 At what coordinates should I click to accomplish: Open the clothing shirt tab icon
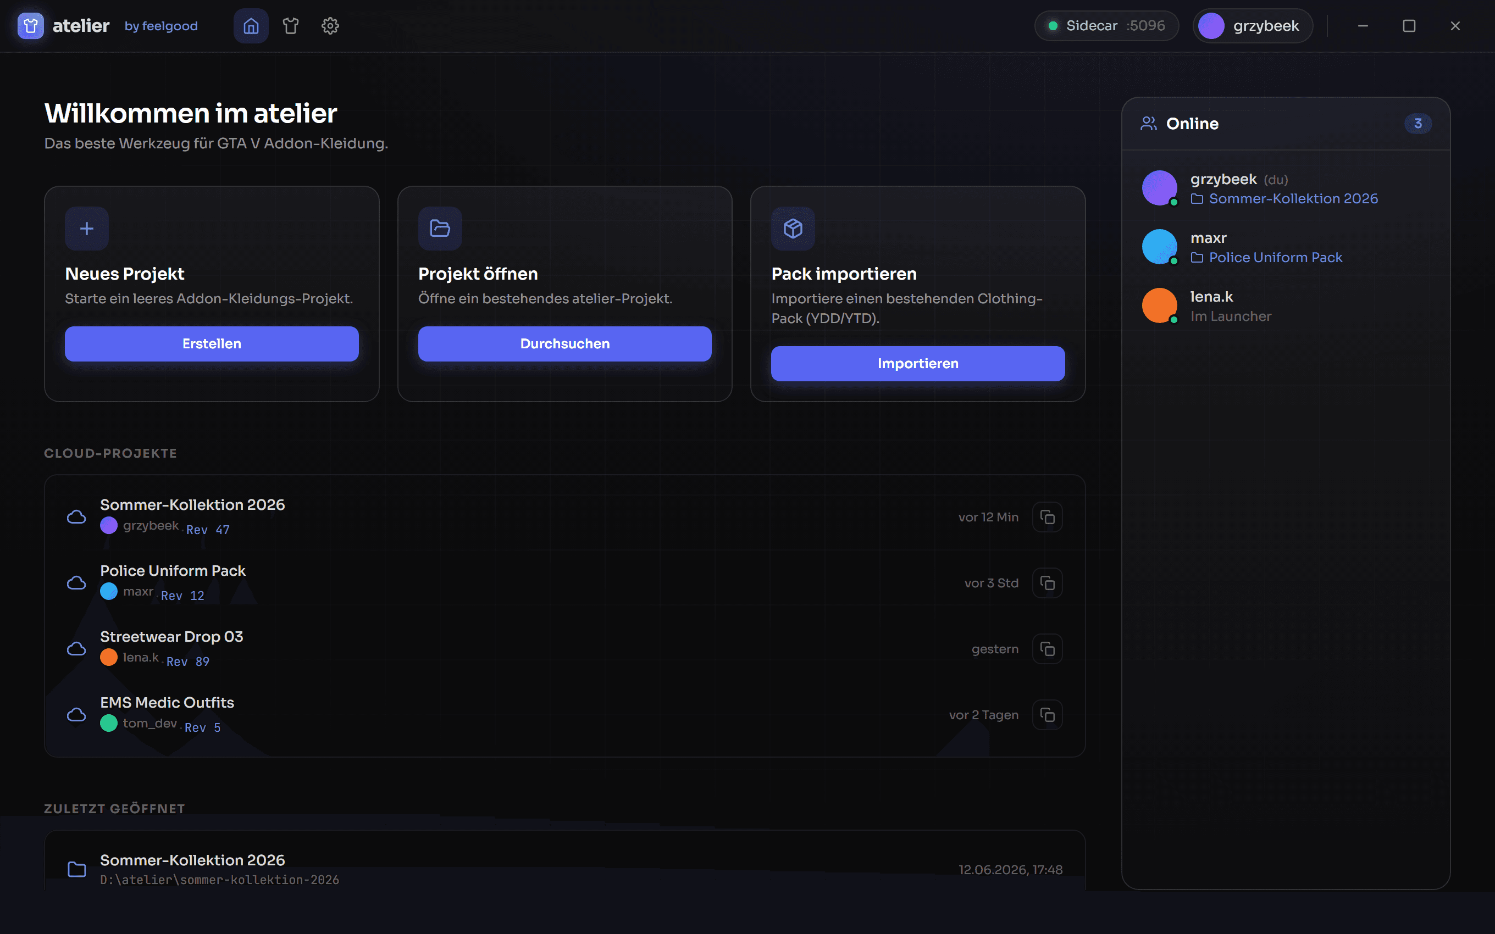click(x=290, y=26)
